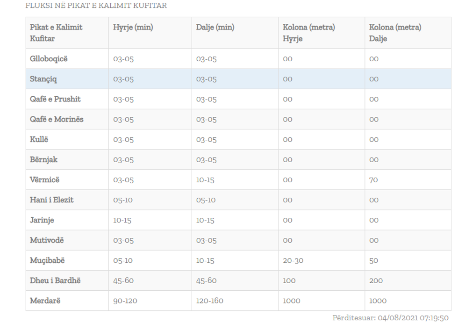Click the Hyrje (min) column header

133,28
